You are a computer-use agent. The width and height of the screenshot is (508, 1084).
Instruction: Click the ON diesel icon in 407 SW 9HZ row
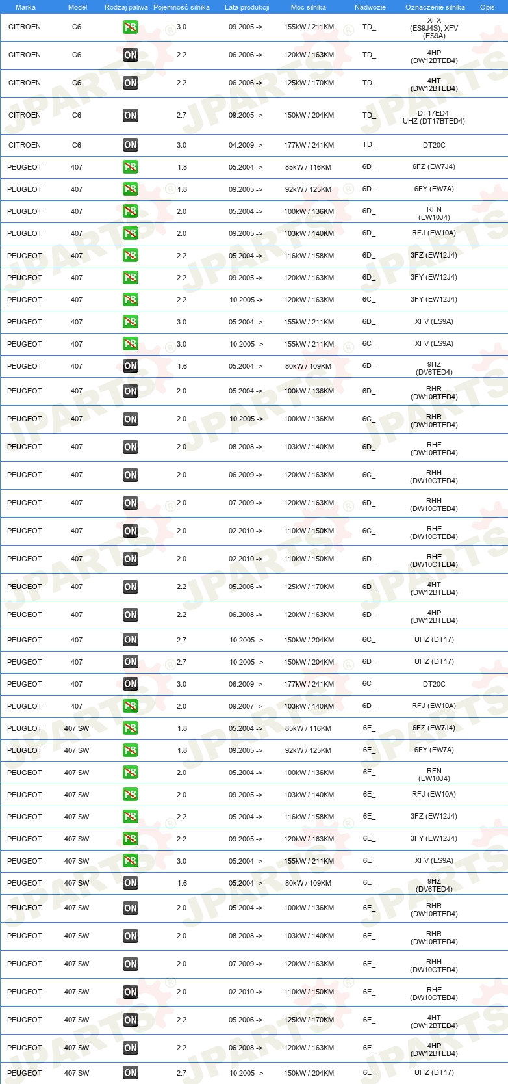pyautogui.click(x=131, y=883)
